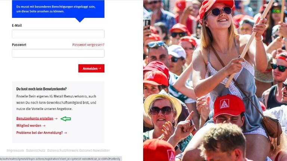Open the Passwort vergessen? link
The image size is (287, 161).
pyautogui.click(x=88, y=45)
